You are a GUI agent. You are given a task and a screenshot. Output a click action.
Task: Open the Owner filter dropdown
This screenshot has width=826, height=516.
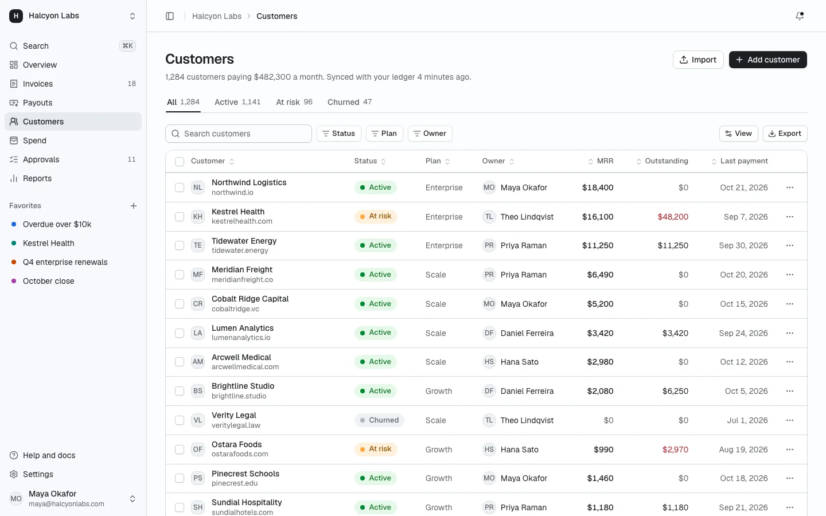(430, 134)
